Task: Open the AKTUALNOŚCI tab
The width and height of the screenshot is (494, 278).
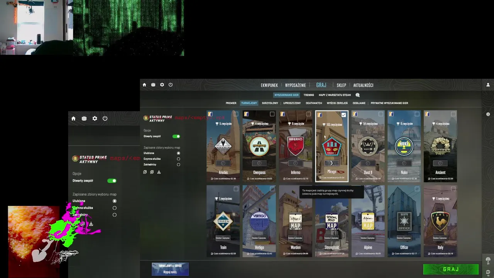Action: pyautogui.click(x=363, y=85)
